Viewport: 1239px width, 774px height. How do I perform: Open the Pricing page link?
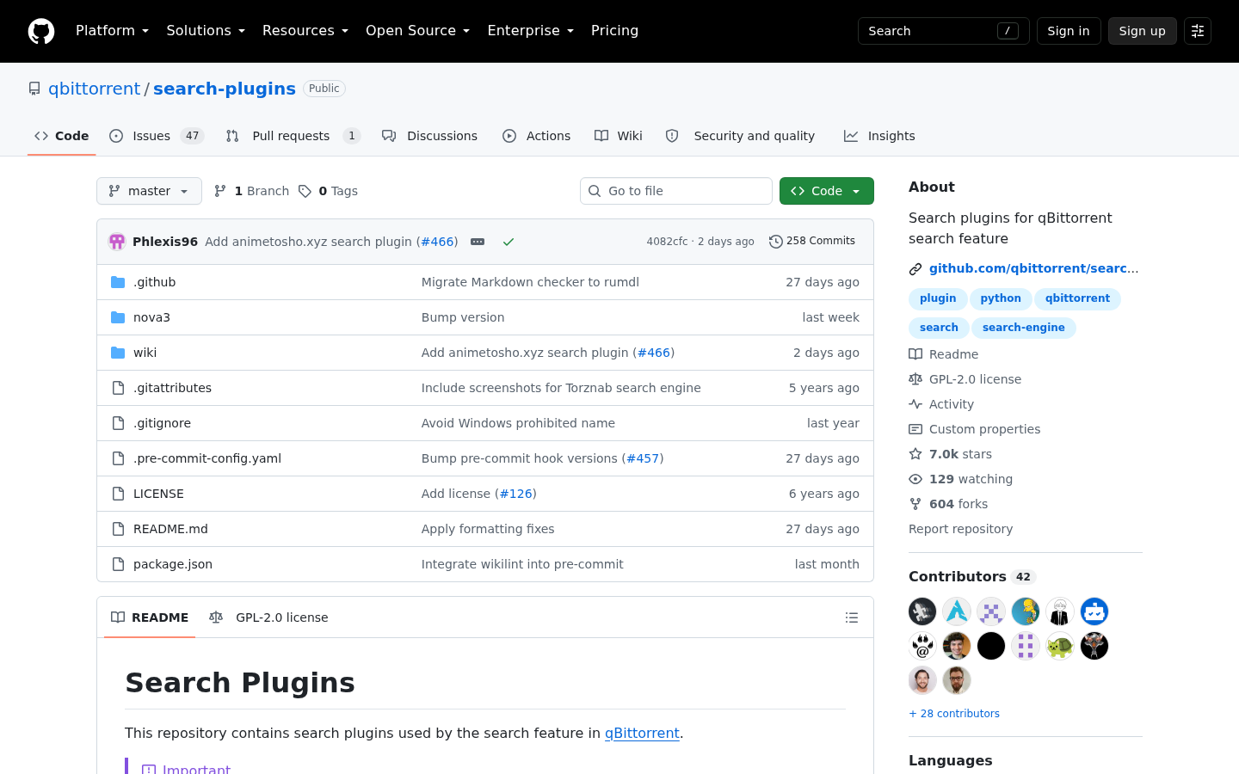point(615,31)
